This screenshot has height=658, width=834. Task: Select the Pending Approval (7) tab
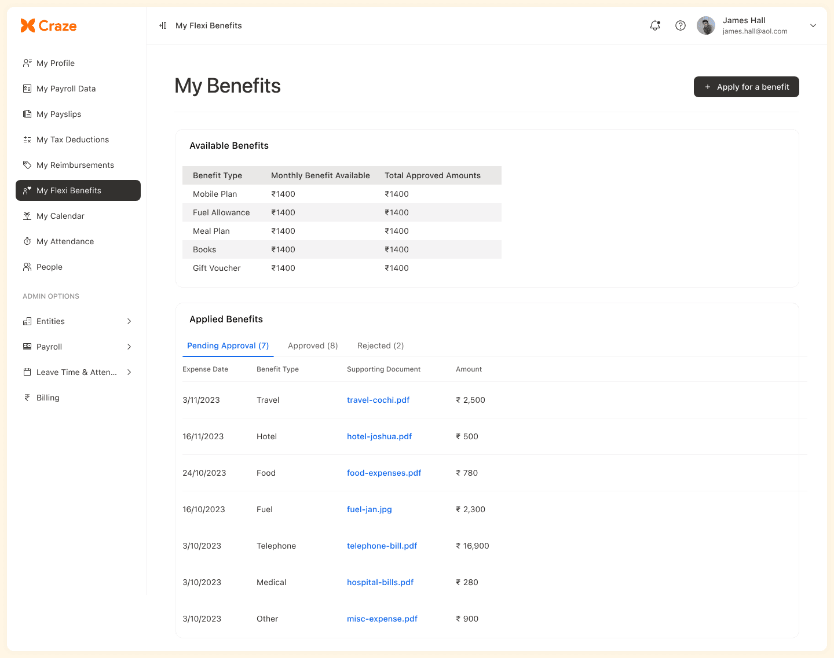pos(228,345)
